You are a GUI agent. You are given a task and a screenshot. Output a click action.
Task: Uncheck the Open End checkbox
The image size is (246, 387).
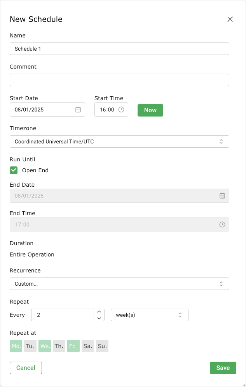pos(14,170)
